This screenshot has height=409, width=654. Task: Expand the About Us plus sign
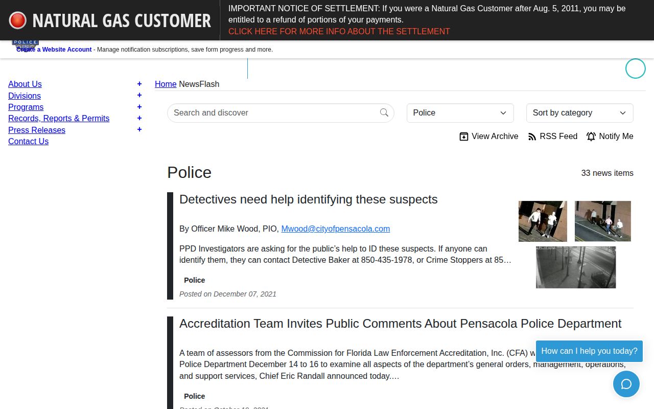pyautogui.click(x=139, y=84)
